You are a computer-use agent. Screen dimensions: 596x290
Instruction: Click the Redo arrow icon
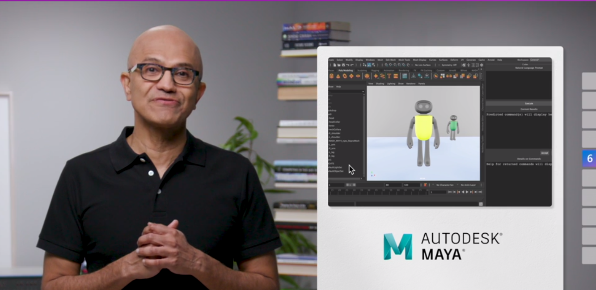pos(352,65)
